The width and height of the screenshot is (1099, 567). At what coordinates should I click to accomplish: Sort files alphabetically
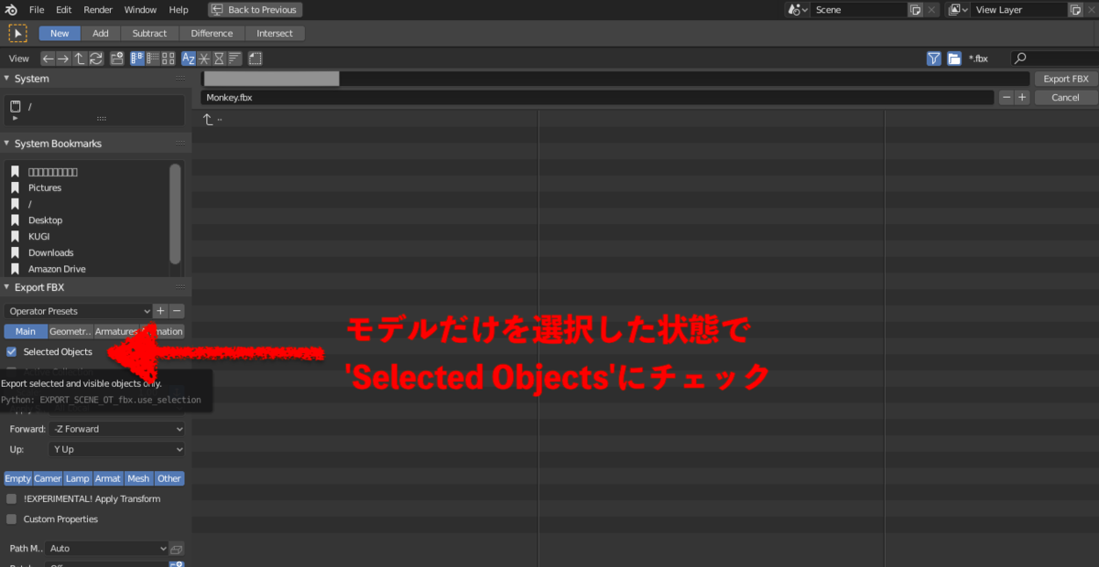189,59
